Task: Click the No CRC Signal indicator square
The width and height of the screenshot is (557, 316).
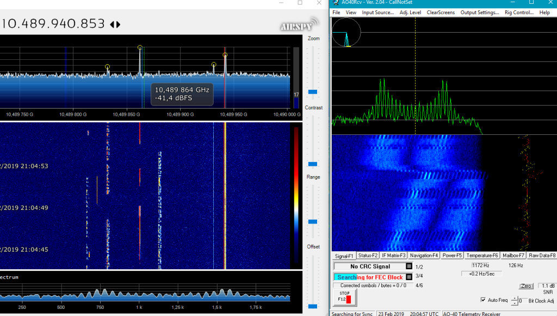Action: click(x=409, y=266)
